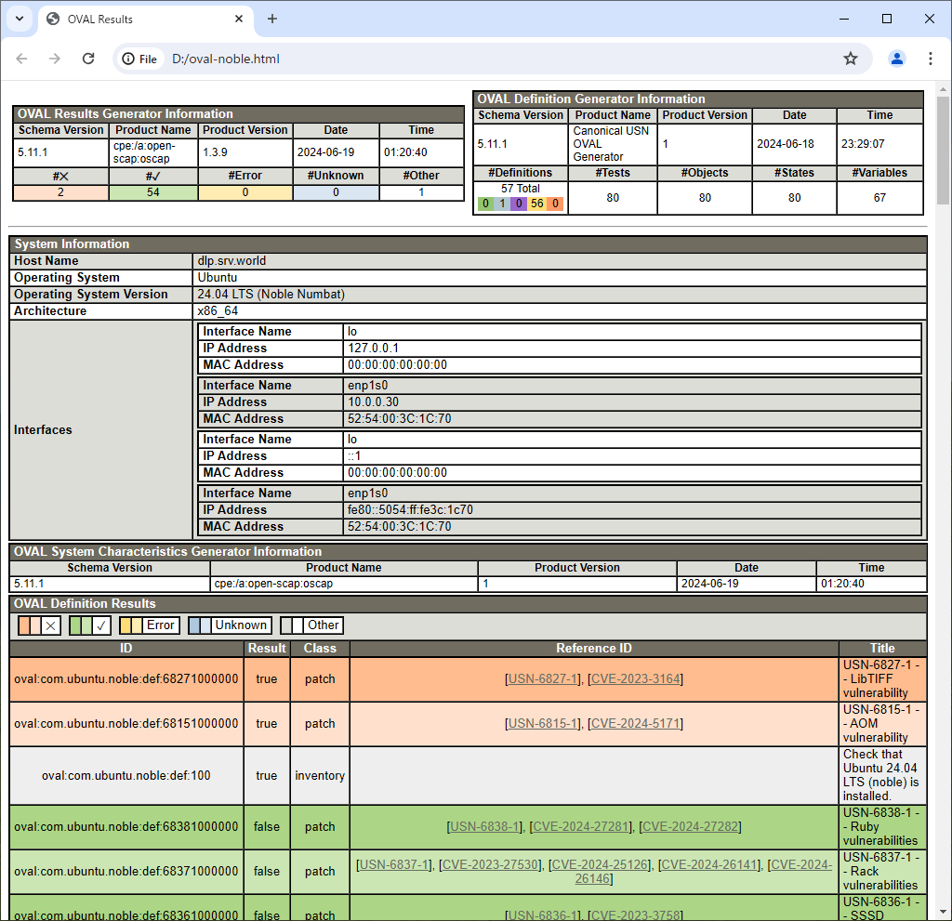Open the CVE-2024-25126 link
Image resolution: width=952 pixels, height=921 pixels.
tap(600, 864)
